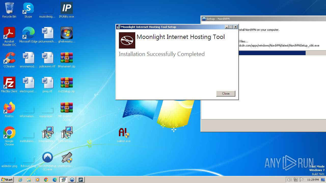326x183 pixels.
Task: Select the oalinst.exe desktop icon
Action: [x=124, y=135]
